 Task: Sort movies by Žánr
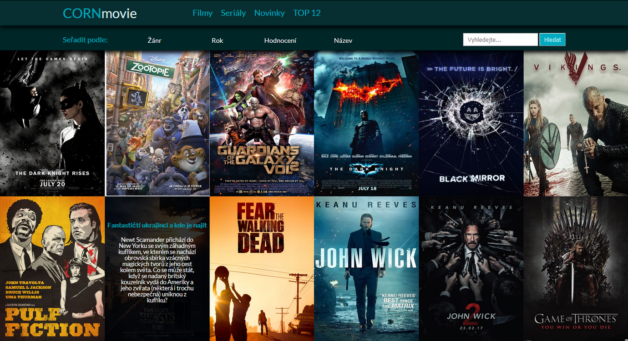coord(155,40)
